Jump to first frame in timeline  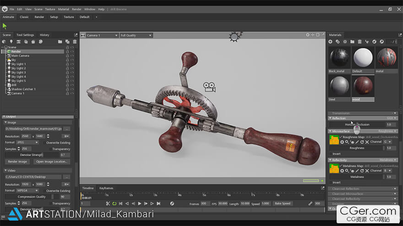click(120, 204)
